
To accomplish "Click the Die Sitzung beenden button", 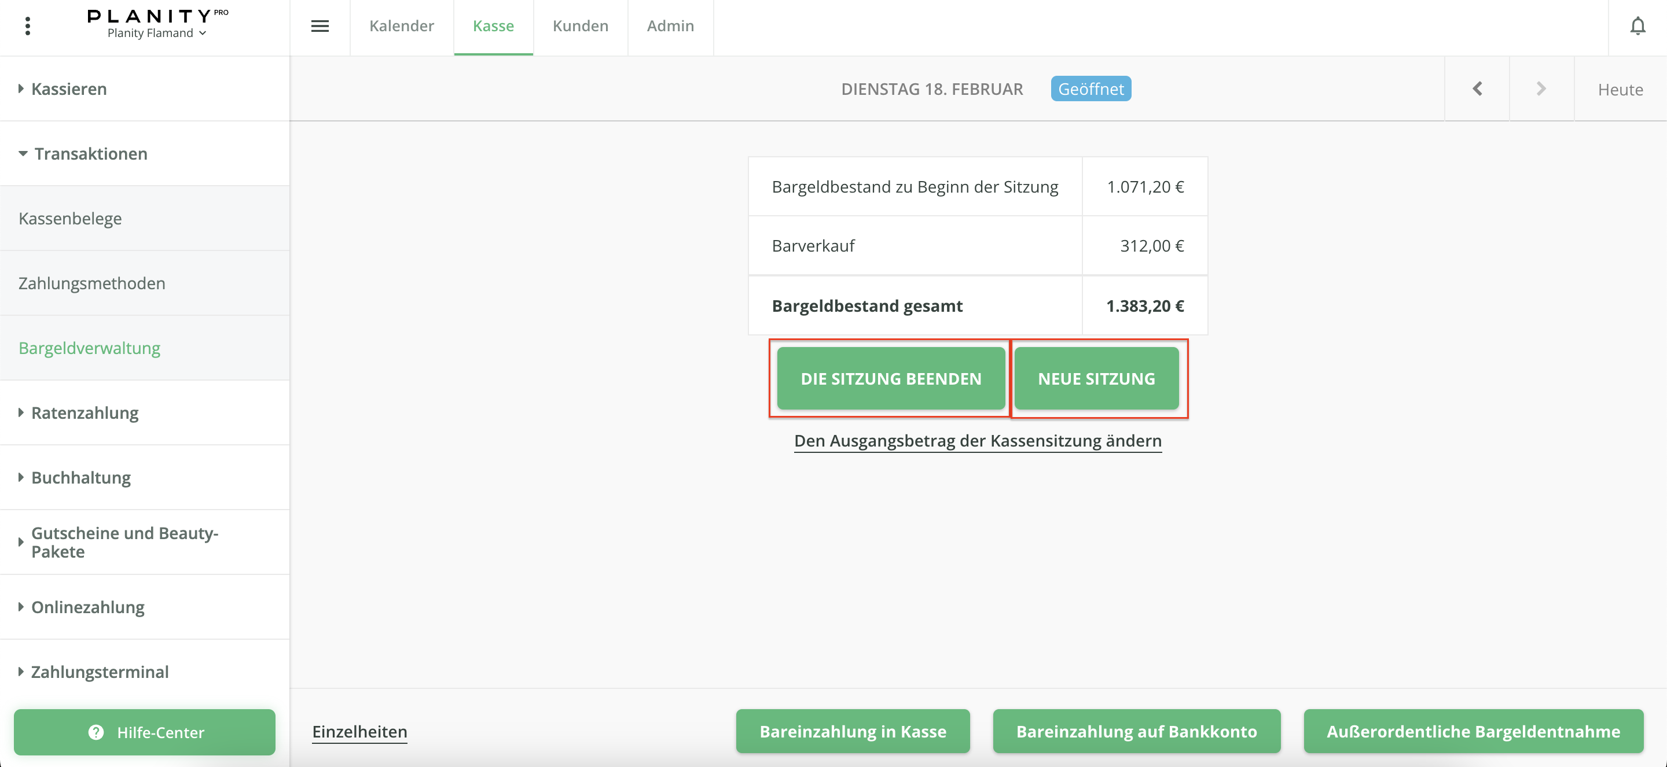I will (890, 378).
